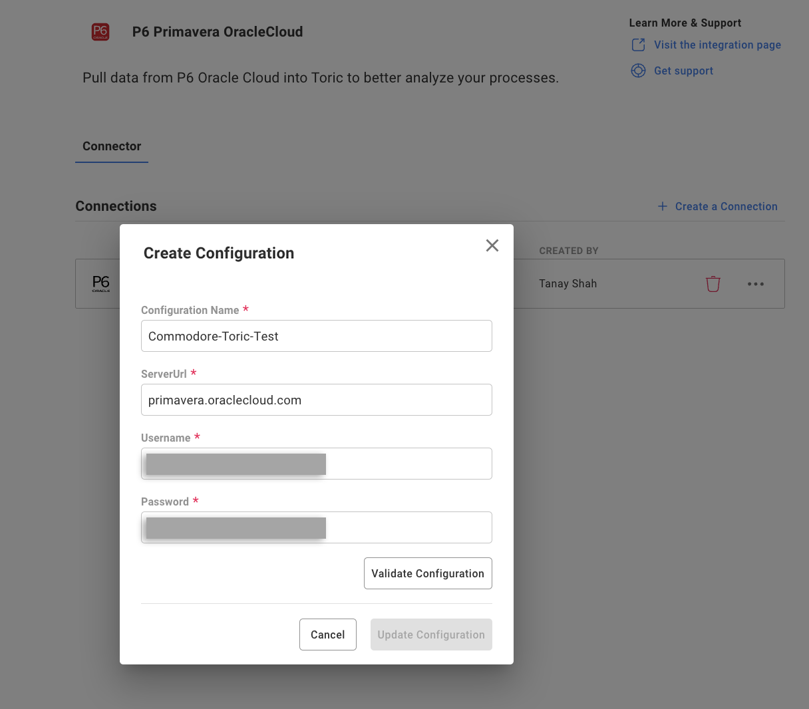Click the ServerUrl input field
809x709 pixels.
pyautogui.click(x=317, y=400)
